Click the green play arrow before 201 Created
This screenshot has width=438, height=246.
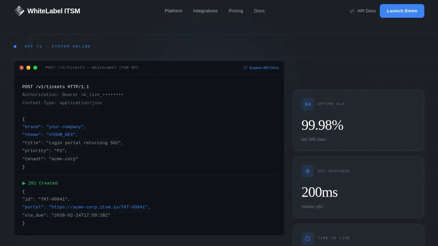(x=24, y=183)
